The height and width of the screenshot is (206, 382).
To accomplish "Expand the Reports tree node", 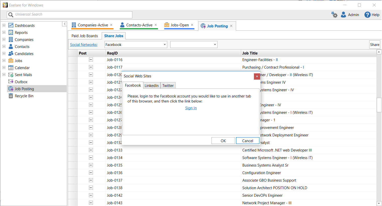I will tap(4, 32).
